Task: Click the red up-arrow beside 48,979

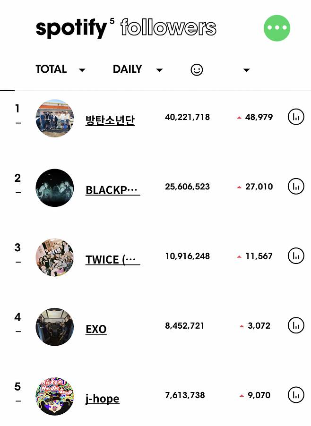Action: coord(239,117)
